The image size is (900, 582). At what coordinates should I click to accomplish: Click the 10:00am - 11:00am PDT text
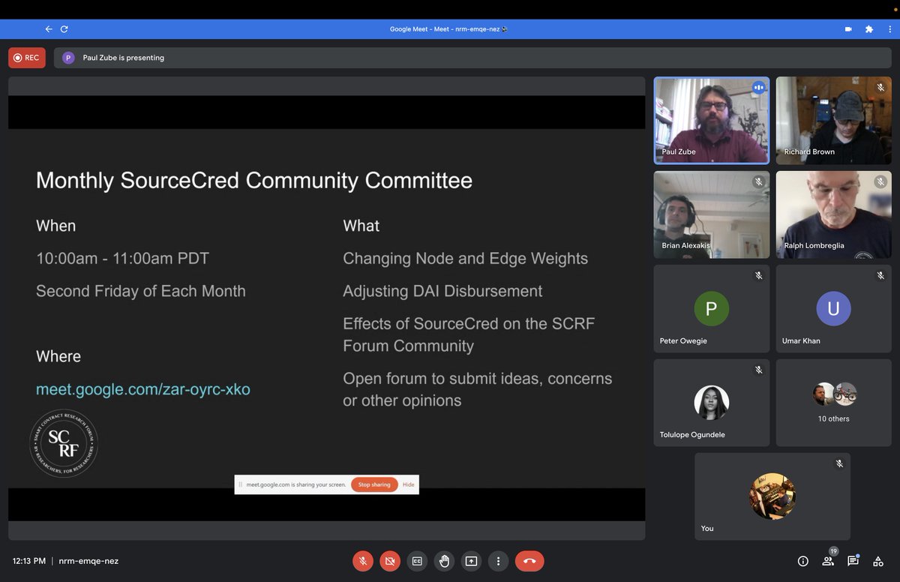[122, 258]
